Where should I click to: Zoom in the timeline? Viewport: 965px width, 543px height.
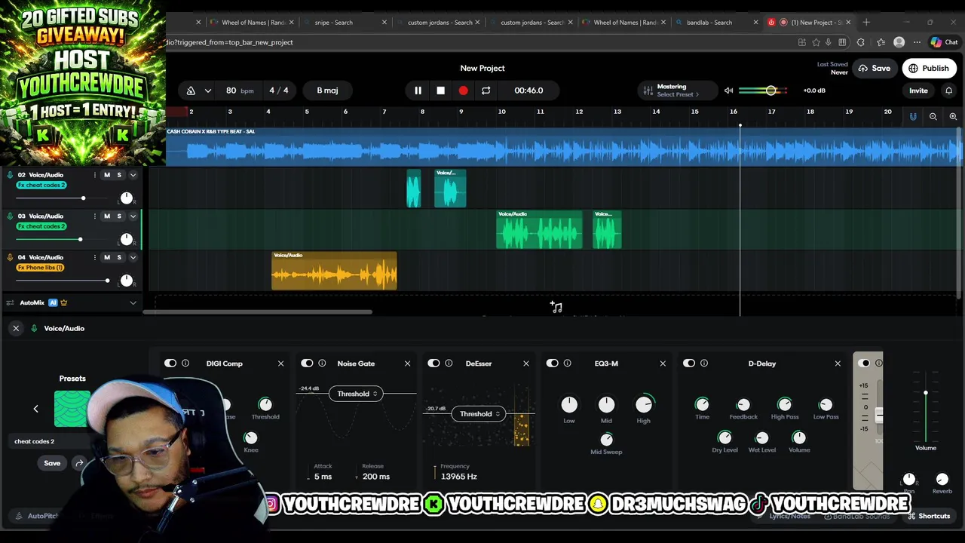[x=953, y=116]
